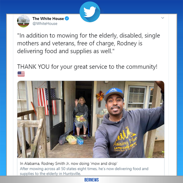
Task: Expand the tweet options chevron
Action: click(163, 18)
